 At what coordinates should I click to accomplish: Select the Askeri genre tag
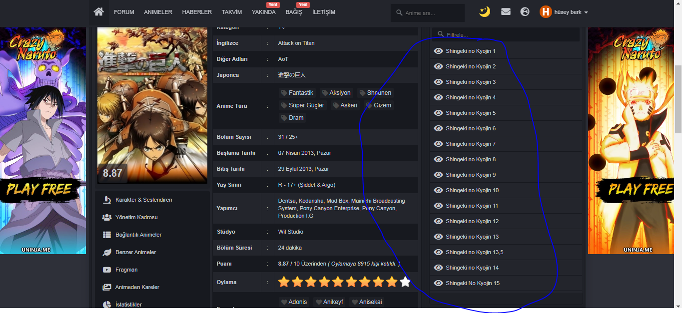[x=345, y=105]
